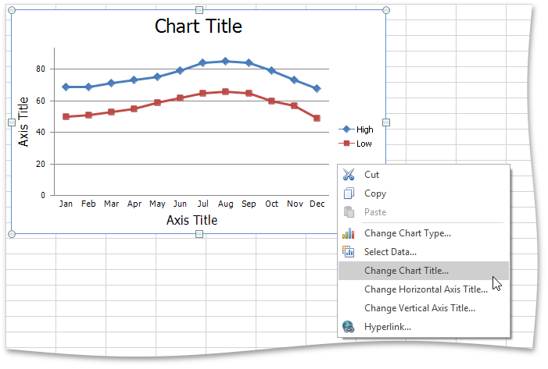Image resolution: width=548 pixels, height=369 pixels.
Task: Click the Hyperlink globe icon
Action: [x=349, y=327]
